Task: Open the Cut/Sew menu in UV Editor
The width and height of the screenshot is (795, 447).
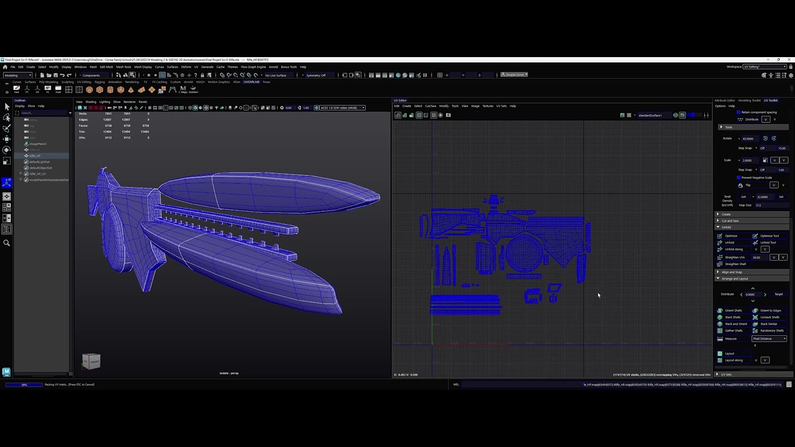Action: 430,106
